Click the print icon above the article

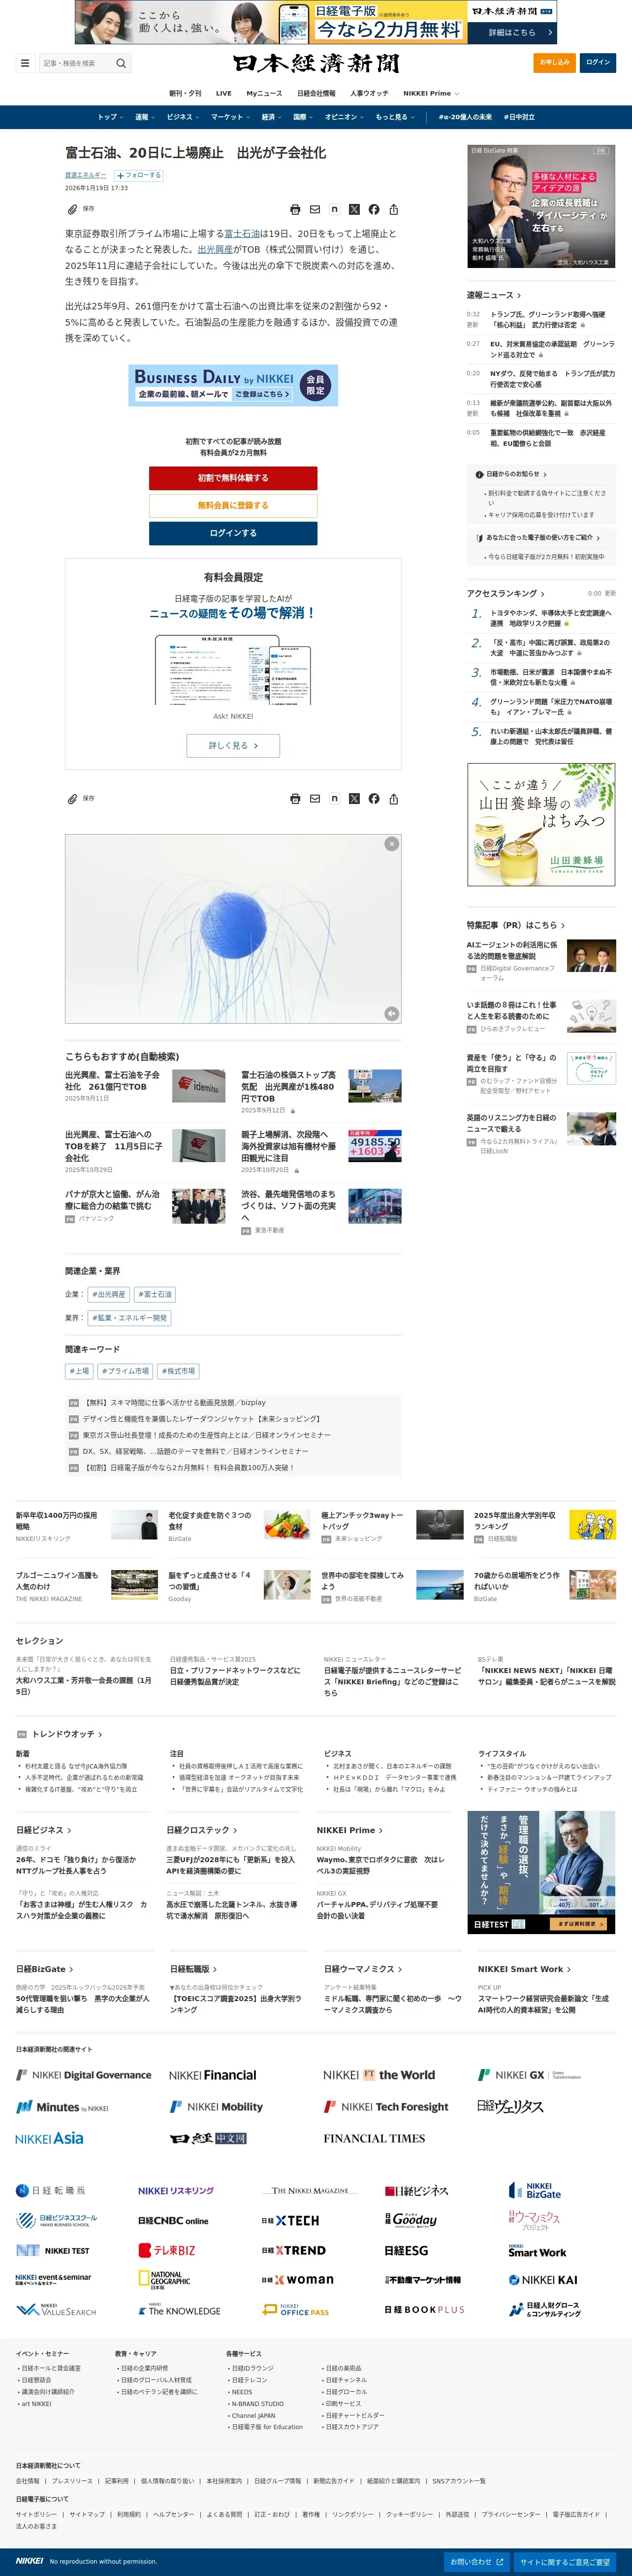[294, 210]
